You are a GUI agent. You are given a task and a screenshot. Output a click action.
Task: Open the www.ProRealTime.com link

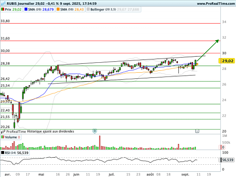pyautogui.click(x=216, y=3)
